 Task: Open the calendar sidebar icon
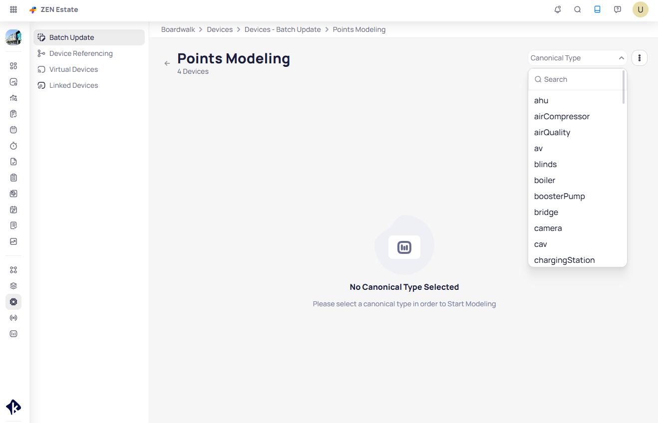(13, 130)
